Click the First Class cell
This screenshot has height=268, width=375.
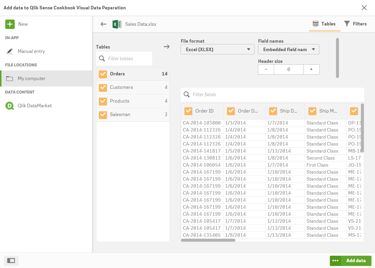click(325, 165)
